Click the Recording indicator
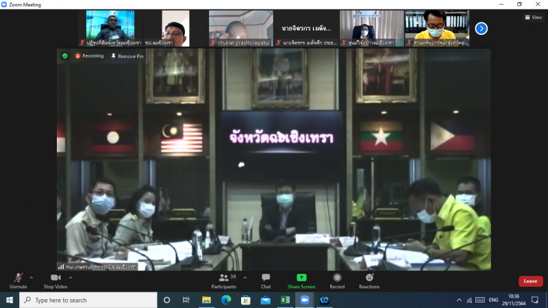 point(90,56)
